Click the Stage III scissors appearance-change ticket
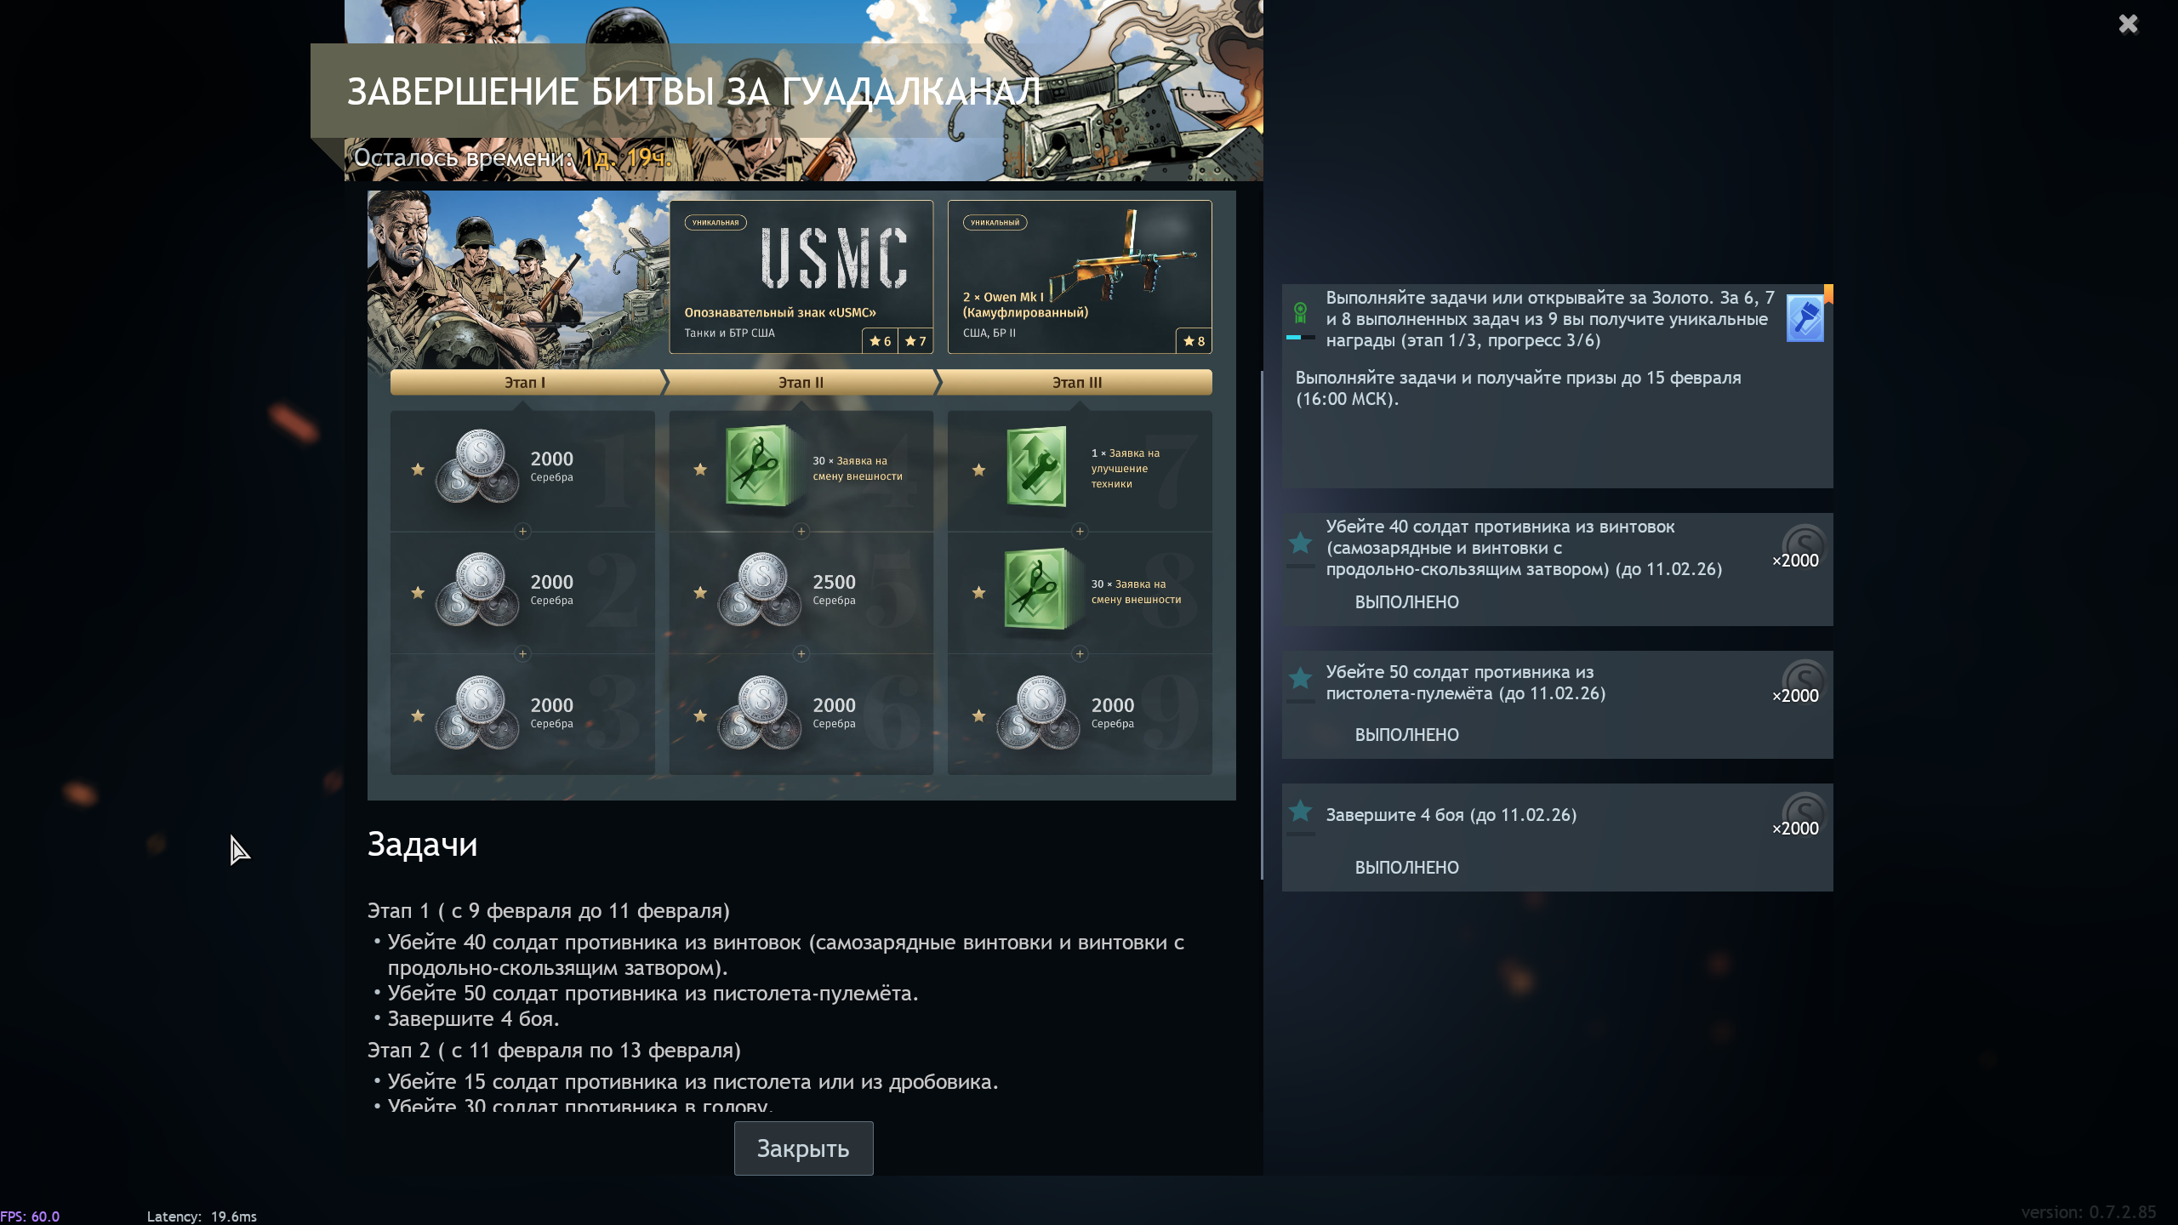This screenshot has height=1225, width=2178. coord(1035,590)
